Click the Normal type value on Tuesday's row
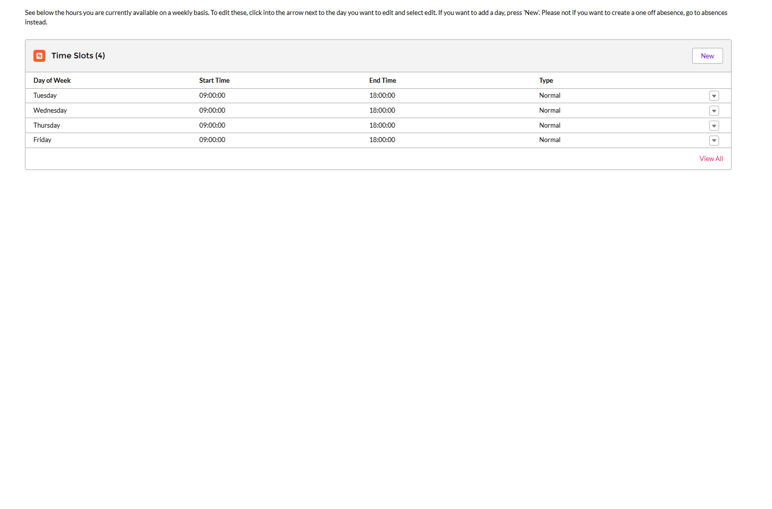The image size is (772, 509). tap(549, 95)
